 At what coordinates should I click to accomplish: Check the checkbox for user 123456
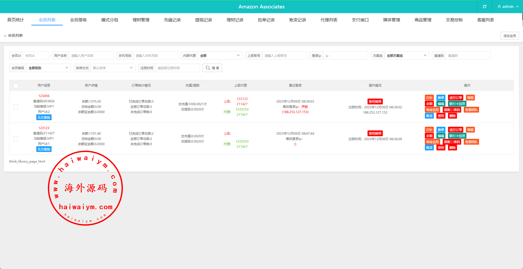coord(16,107)
